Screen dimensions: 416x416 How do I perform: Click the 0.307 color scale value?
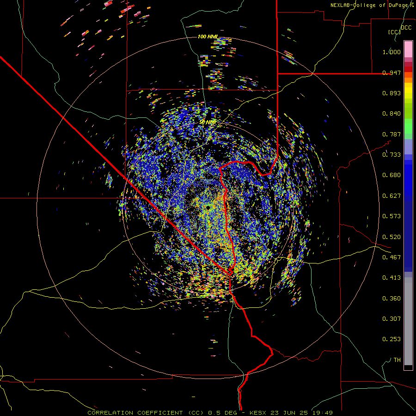pos(392,319)
